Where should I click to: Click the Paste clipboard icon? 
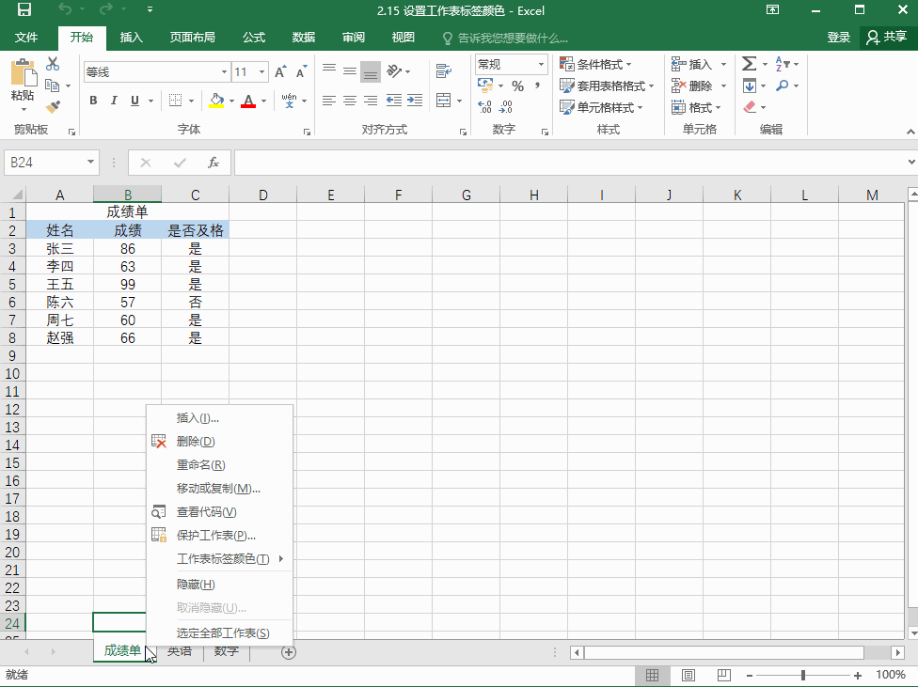(24, 73)
